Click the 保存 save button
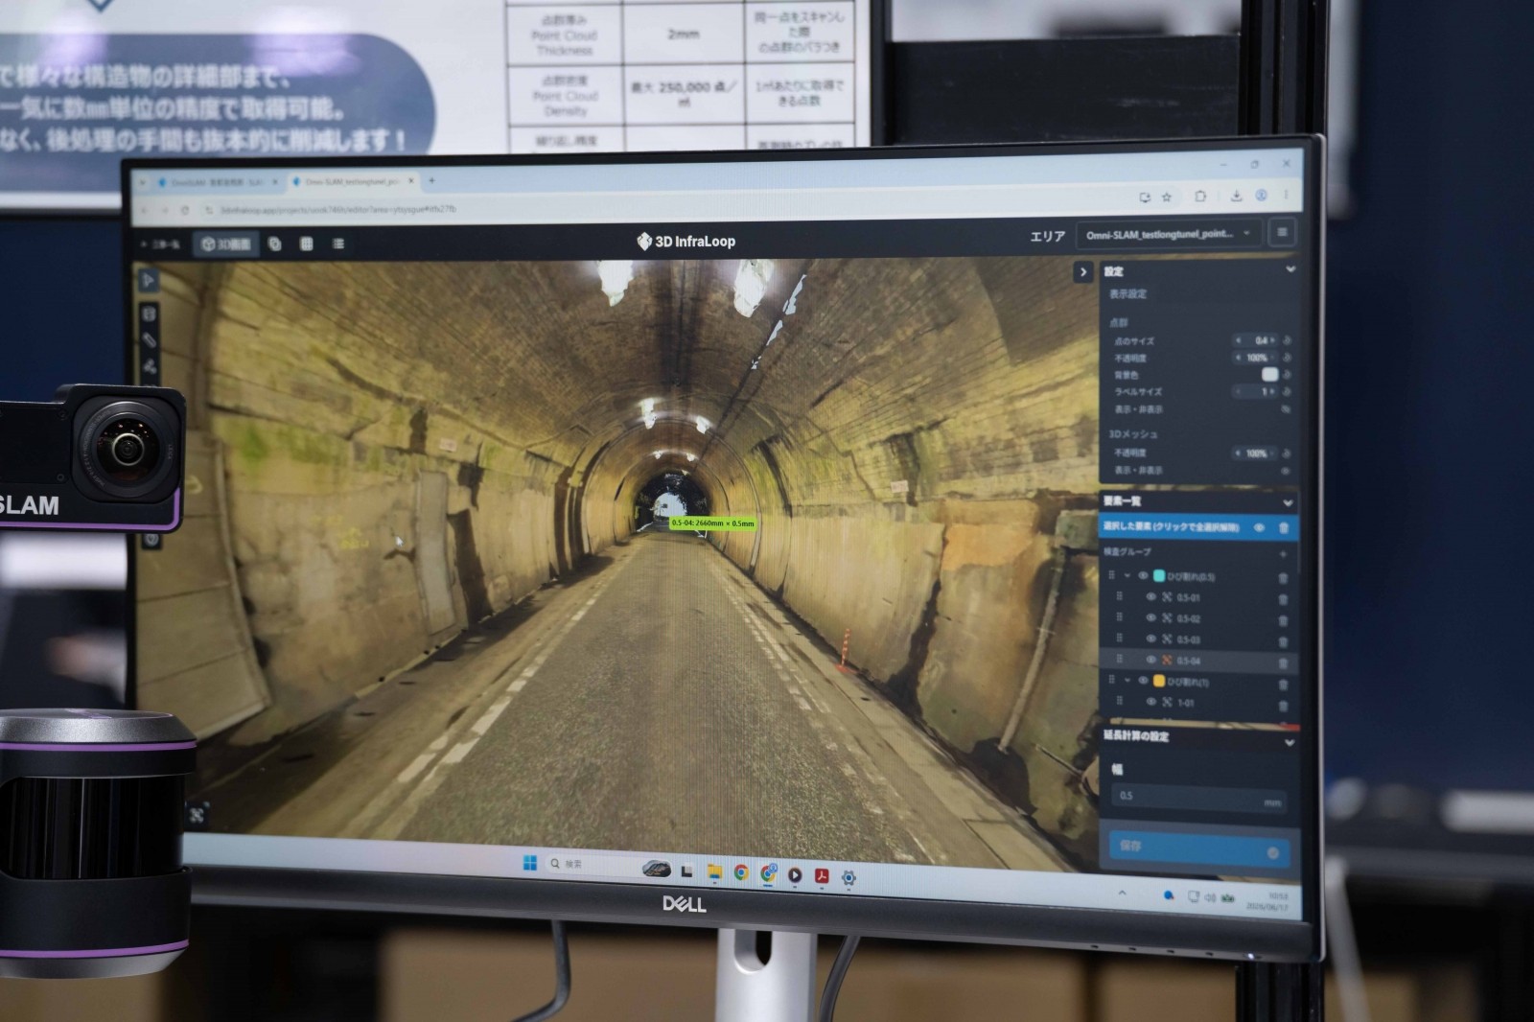The width and height of the screenshot is (1534, 1022). tap(1198, 849)
